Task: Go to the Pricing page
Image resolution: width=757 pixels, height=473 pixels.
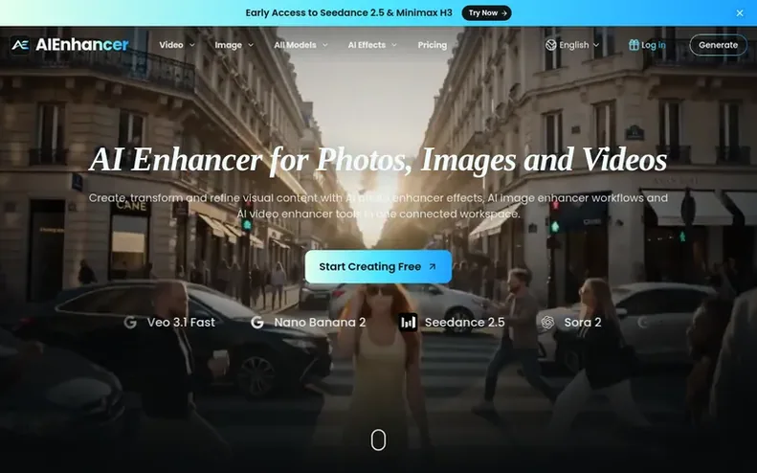Action: [x=432, y=45]
